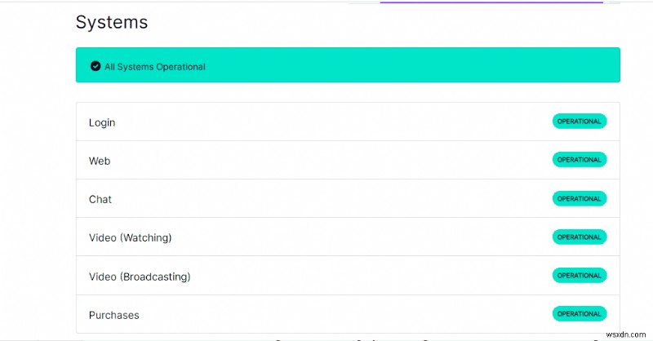Click the Operational badge for Video (Broadcasting)

(579, 275)
